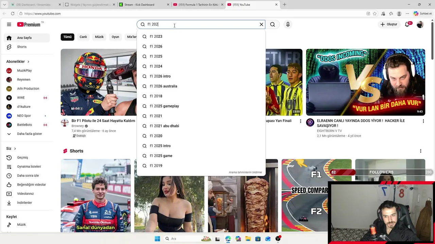Viewport: 435px width, 244px height.
Task: Open Shorts shelf options menu
Action: point(420,151)
